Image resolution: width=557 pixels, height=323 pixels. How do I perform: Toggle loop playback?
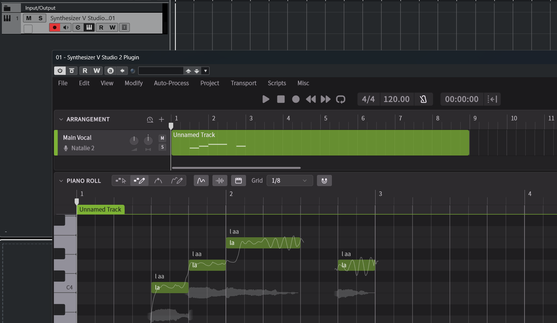[x=340, y=99]
